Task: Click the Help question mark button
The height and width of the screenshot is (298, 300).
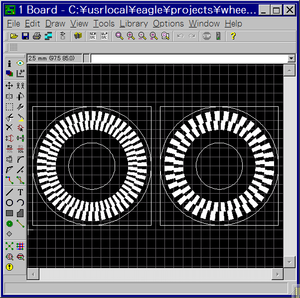Action: pyautogui.click(x=232, y=36)
